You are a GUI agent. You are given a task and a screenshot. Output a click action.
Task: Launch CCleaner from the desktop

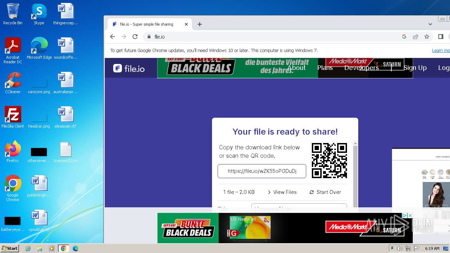(x=13, y=83)
